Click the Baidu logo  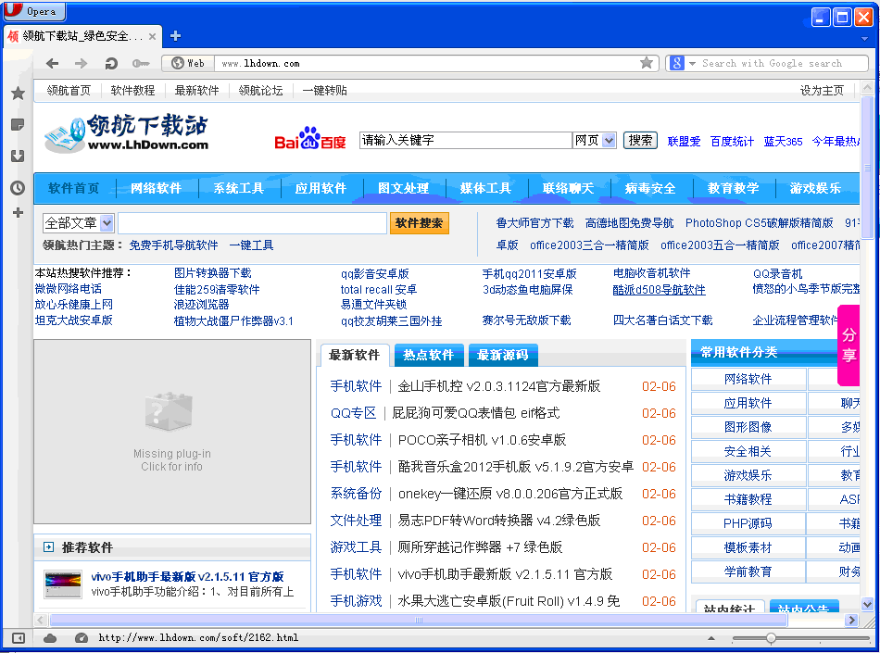pyautogui.click(x=309, y=138)
